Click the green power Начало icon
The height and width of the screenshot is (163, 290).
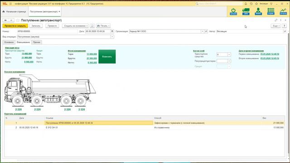click(x=233, y=11)
